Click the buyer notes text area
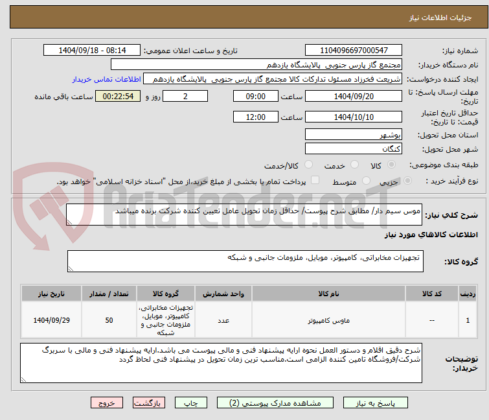 221,363
